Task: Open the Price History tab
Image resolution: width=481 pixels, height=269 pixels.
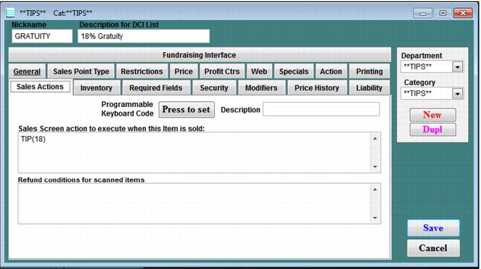Action: [317, 88]
